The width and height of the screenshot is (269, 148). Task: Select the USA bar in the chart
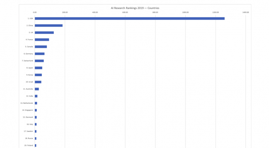click(130, 18)
